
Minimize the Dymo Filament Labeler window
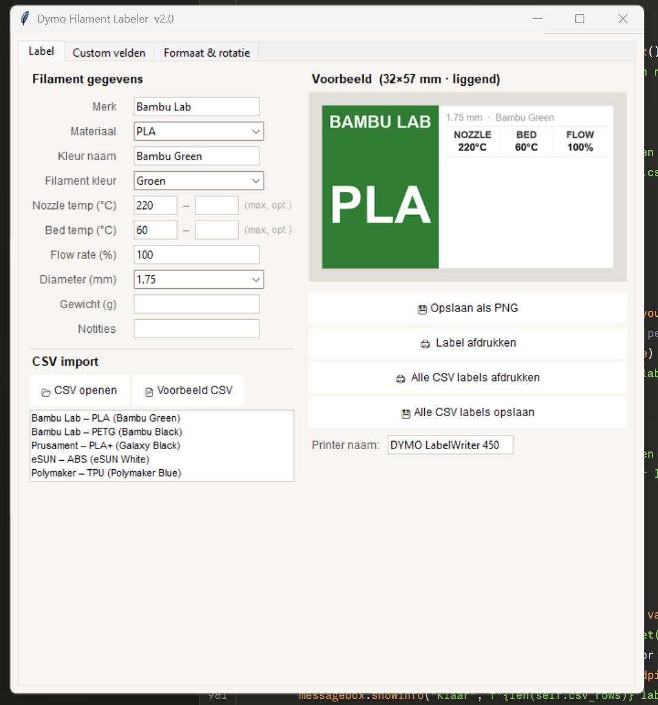pos(537,19)
